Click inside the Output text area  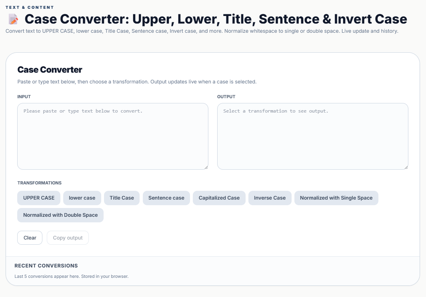[312, 136]
